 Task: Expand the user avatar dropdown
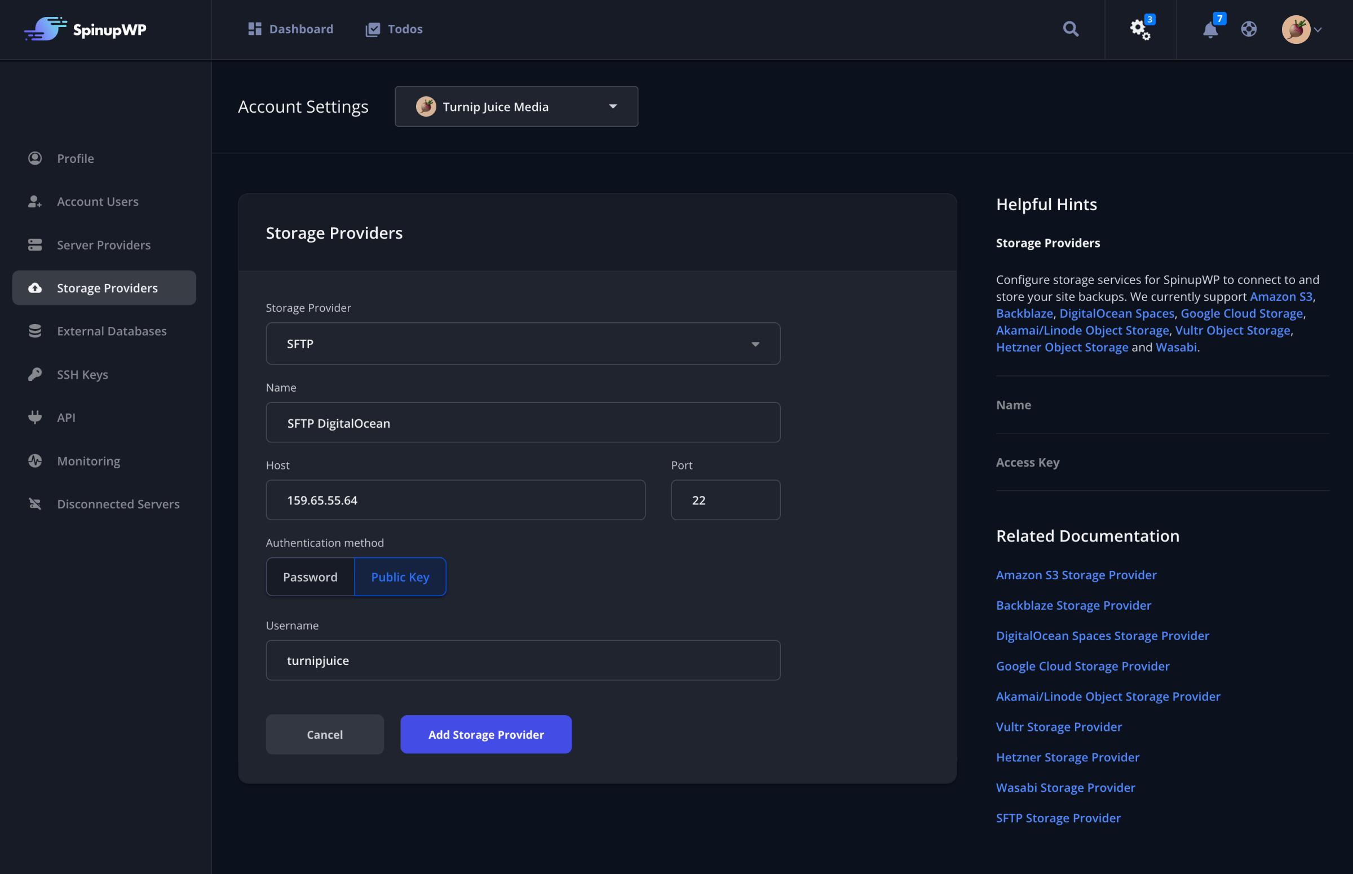(1302, 29)
